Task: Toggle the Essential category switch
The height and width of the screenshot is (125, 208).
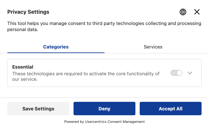Action: 176,73
